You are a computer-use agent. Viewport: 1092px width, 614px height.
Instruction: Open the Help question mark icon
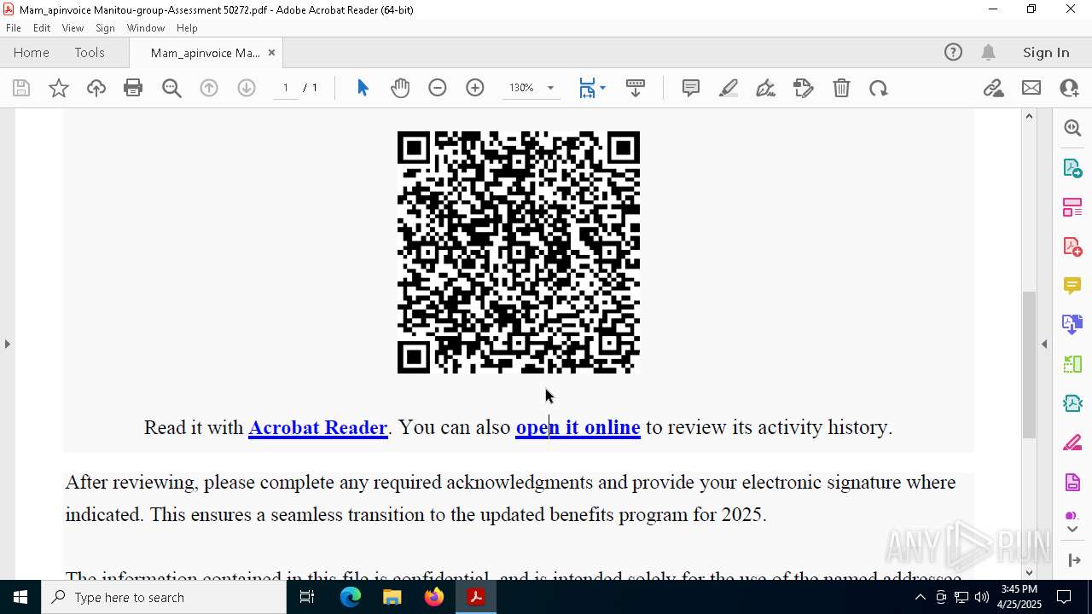(953, 53)
